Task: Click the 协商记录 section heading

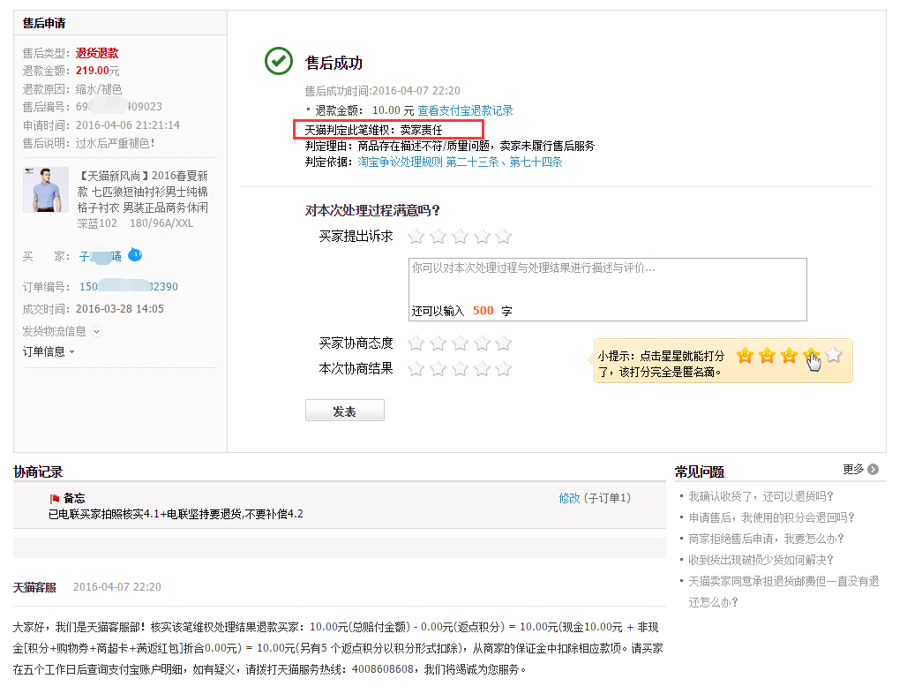Action: tap(38, 471)
